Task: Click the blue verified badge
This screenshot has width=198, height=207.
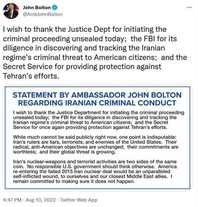Action: [54, 8]
